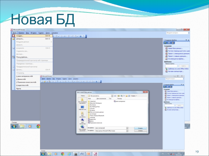
Task: Expand the 'Внешние данные' submenu arrow
Action: pyautogui.click(x=51, y=42)
